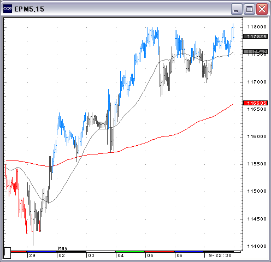Click the 117000 price axis label
This screenshot has height=262, width=271.
(257, 82)
